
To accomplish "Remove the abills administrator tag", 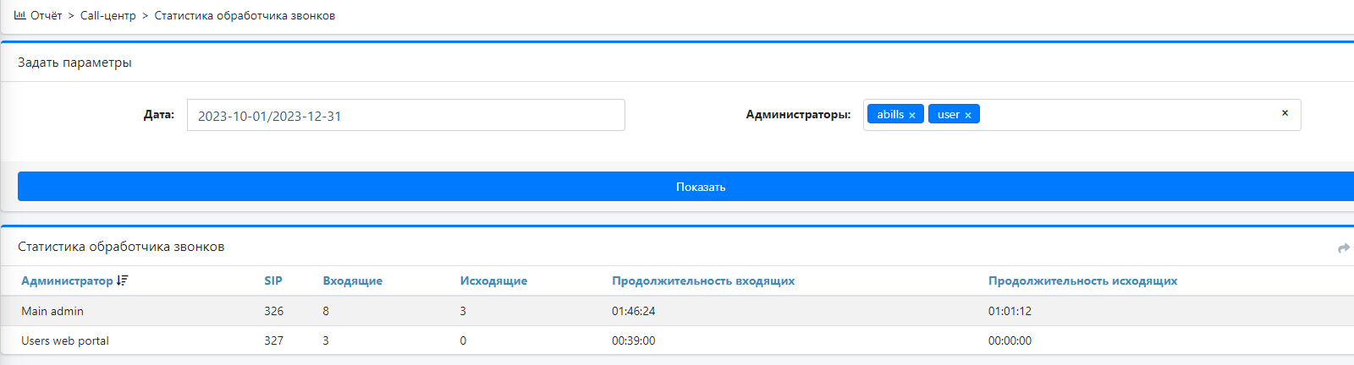I will (x=912, y=115).
